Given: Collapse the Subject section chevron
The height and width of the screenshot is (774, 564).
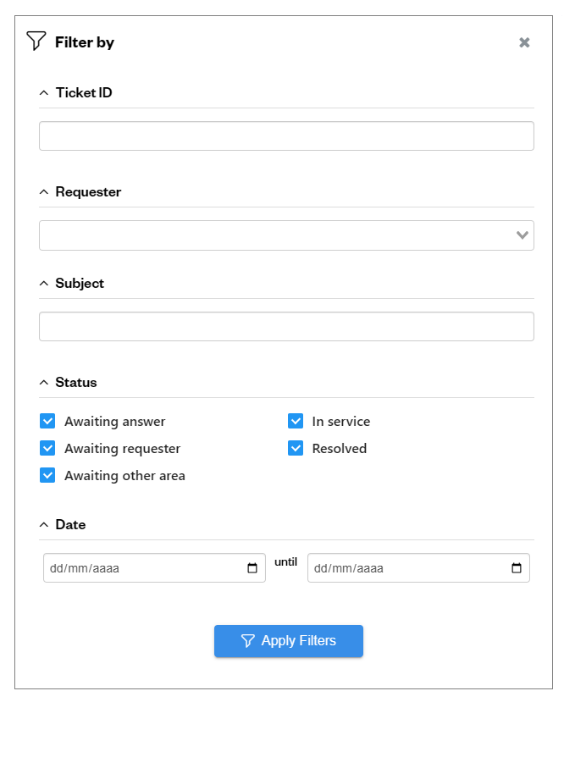Looking at the screenshot, I should 44,284.
